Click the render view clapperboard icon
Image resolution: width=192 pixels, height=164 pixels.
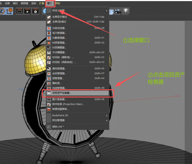click(x=19, y=11)
